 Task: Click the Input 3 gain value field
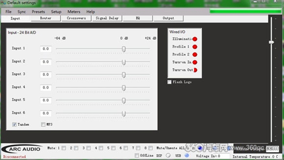click(46, 75)
